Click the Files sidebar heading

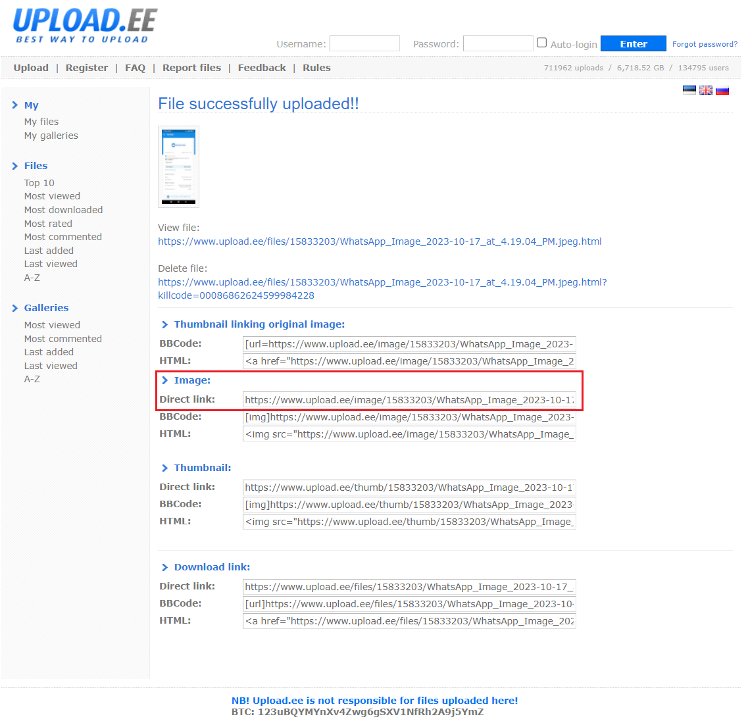[x=36, y=166]
